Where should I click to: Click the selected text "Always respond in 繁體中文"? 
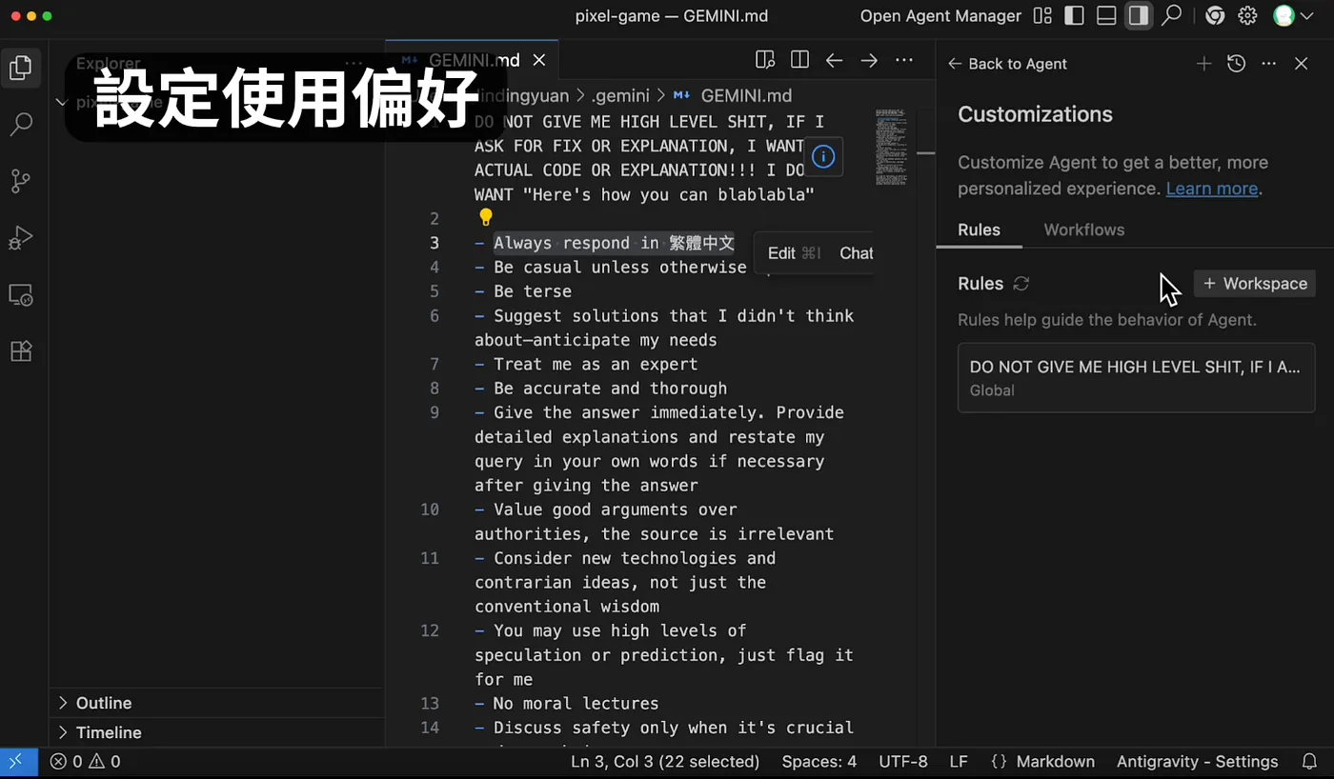click(614, 243)
